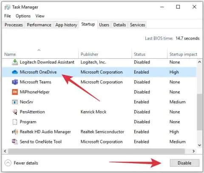Click the vertical scrollbar up arrow

click(199, 62)
